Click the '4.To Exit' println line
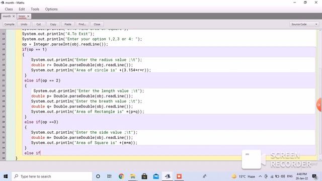The image size is (322, 181). click(58, 34)
